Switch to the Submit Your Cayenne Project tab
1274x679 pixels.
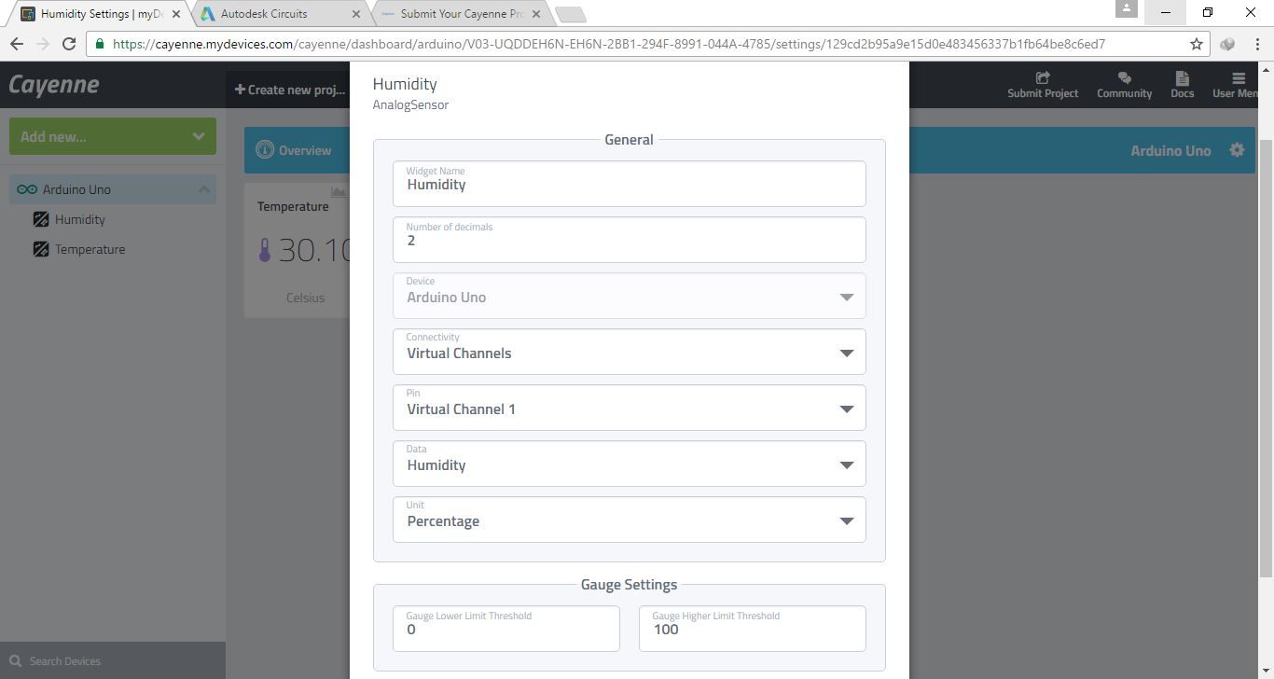(x=461, y=14)
